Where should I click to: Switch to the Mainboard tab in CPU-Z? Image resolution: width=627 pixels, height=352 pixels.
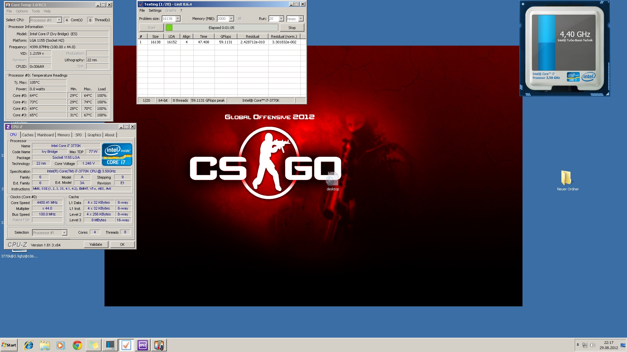(45, 135)
